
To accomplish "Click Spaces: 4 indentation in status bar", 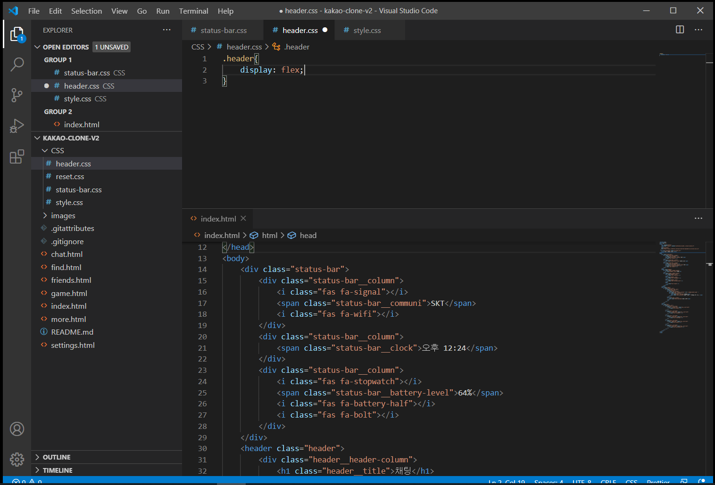I will [549, 482].
